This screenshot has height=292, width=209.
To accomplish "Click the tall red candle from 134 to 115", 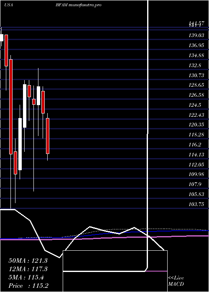I will click(x=11, y=107).
